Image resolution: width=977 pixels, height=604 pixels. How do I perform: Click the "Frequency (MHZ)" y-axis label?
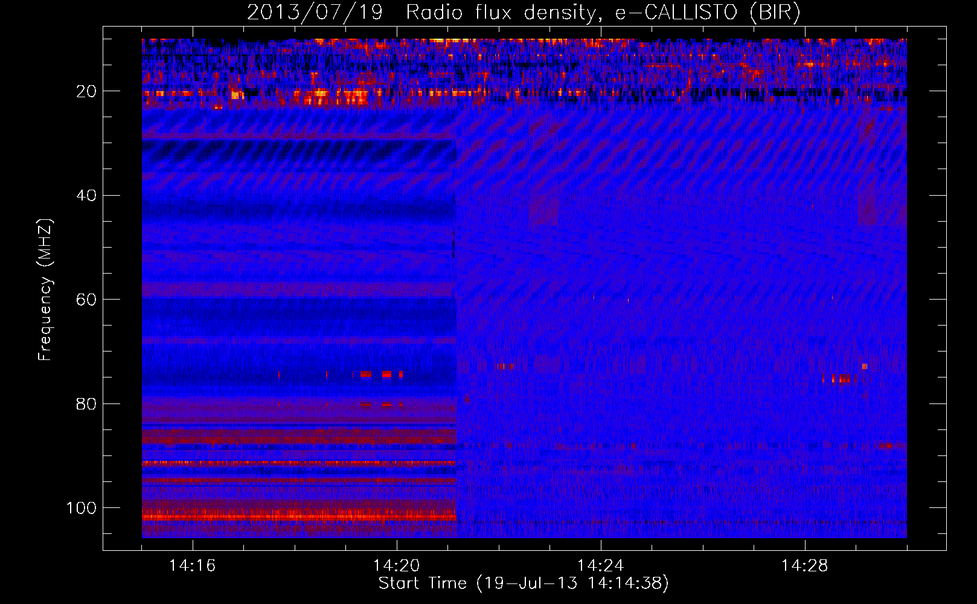point(45,289)
